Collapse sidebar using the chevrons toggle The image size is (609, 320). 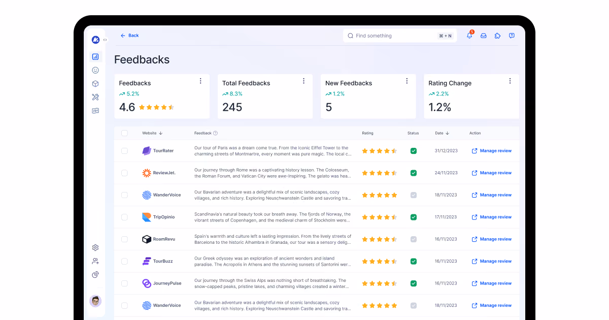(x=105, y=40)
